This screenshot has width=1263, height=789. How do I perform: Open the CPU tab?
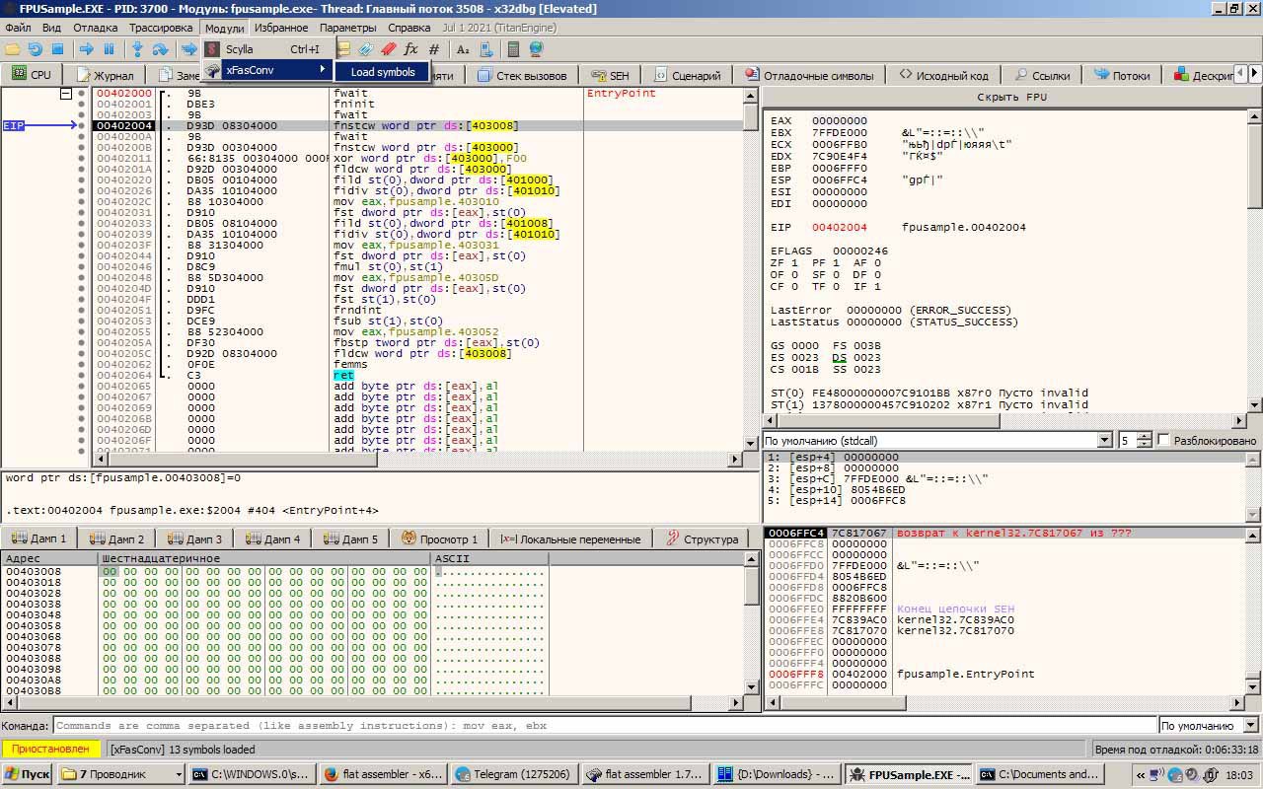(x=32, y=75)
